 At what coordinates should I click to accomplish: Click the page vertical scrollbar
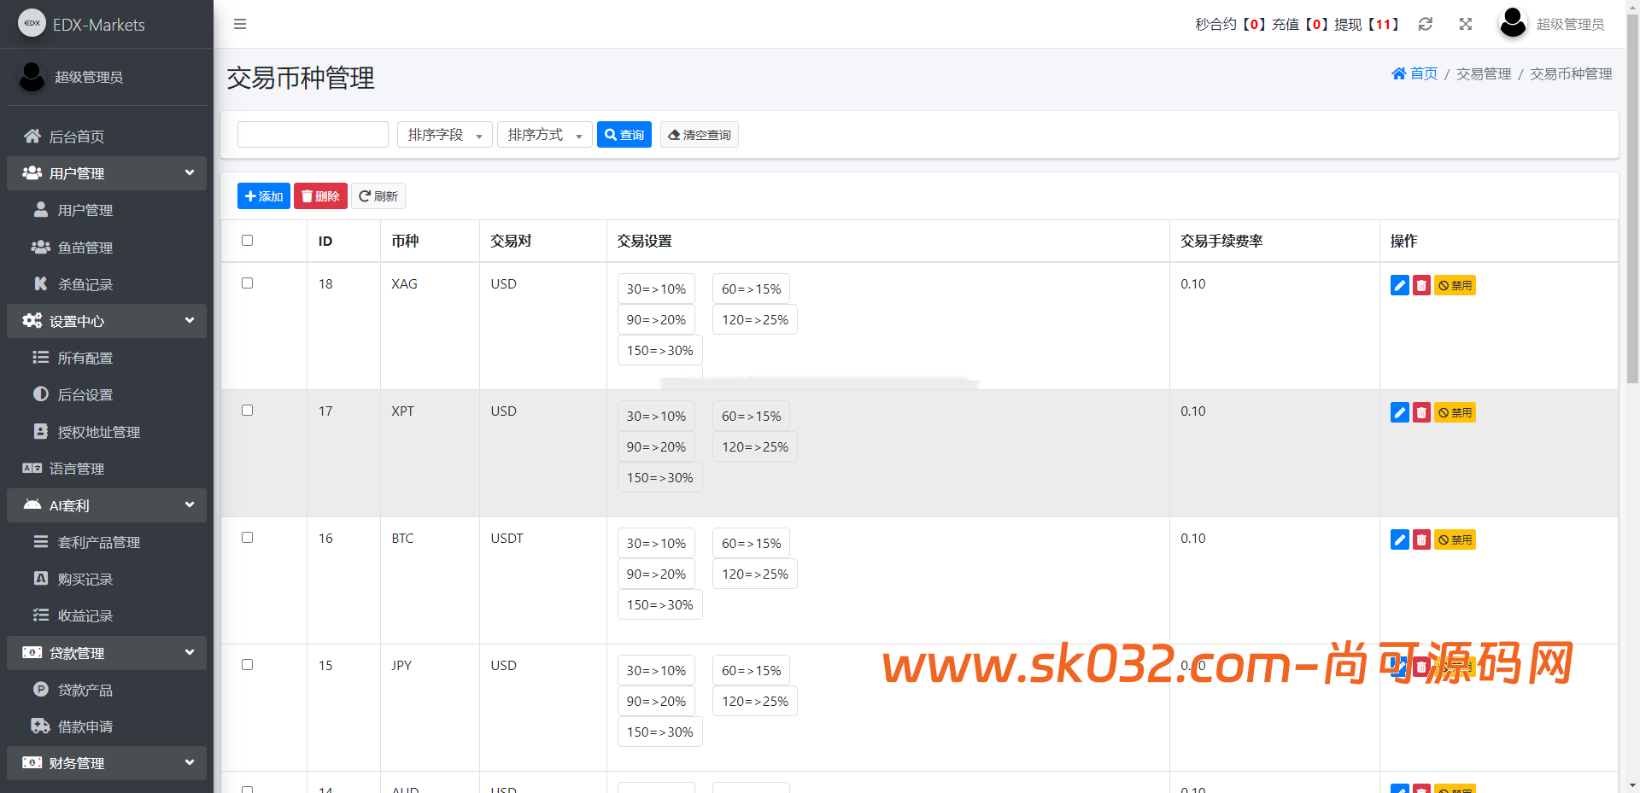click(x=1632, y=213)
